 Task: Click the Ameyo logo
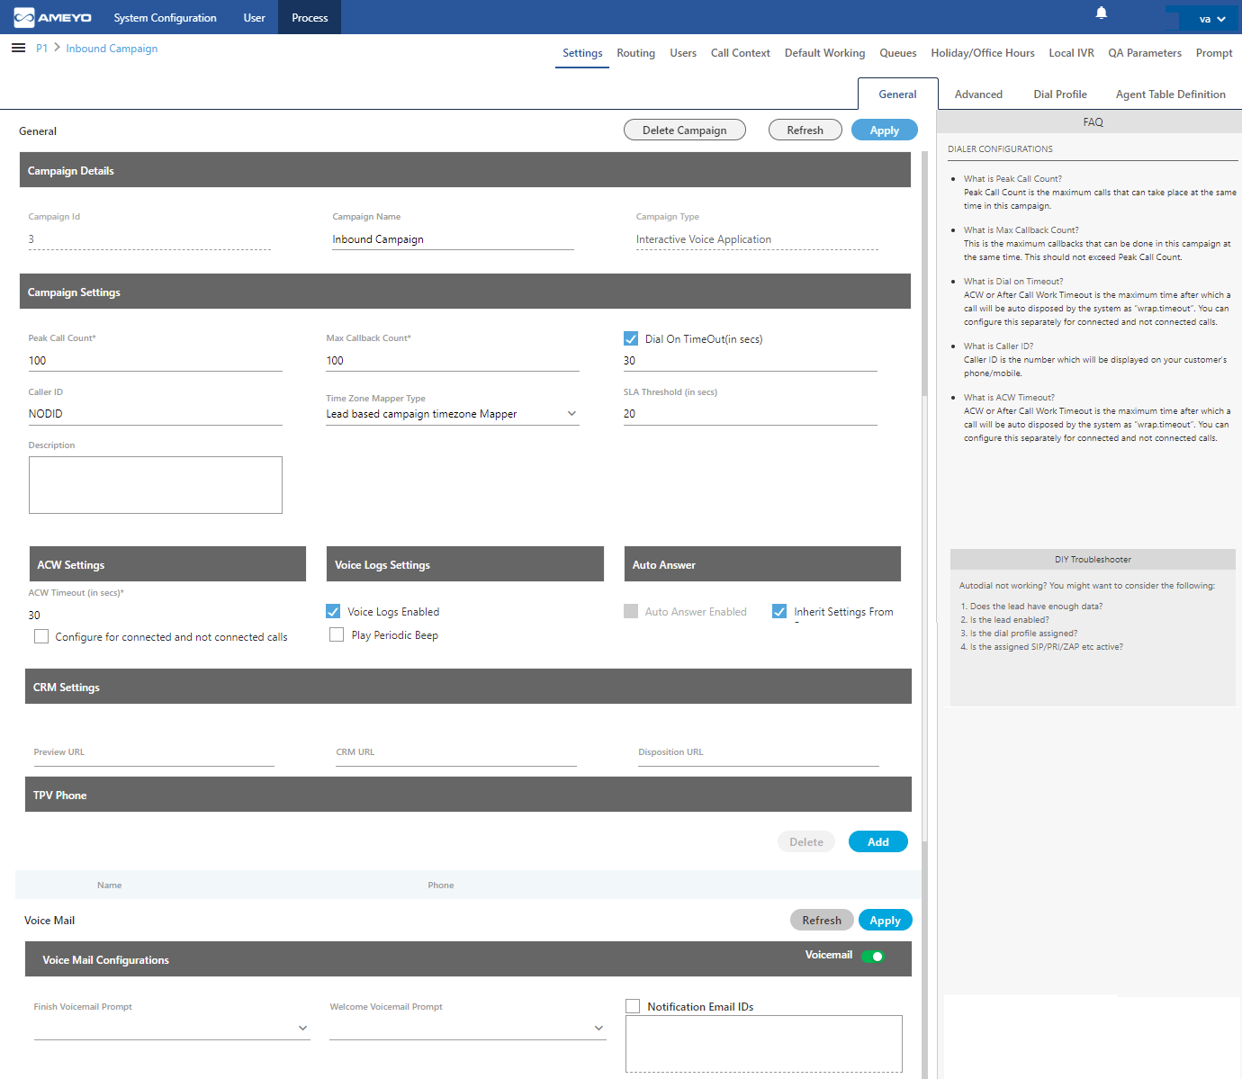coord(52,17)
